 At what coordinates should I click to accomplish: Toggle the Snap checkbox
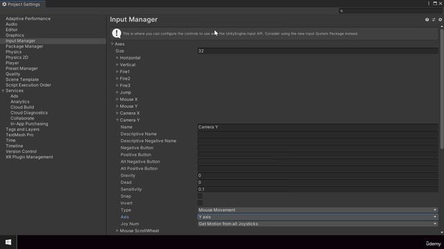[x=200, y=196]
